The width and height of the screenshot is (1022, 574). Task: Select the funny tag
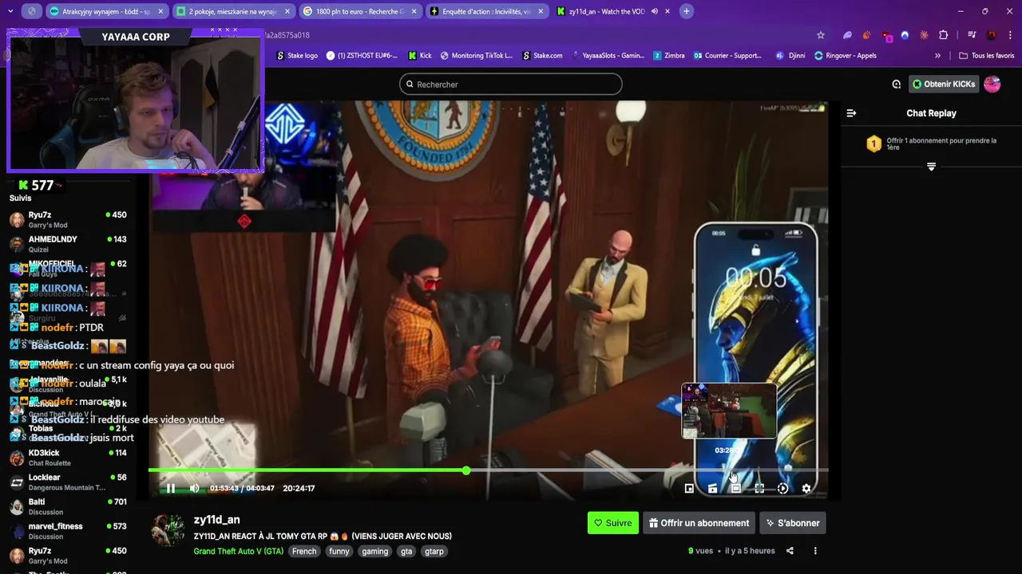(x=339, y=551)
